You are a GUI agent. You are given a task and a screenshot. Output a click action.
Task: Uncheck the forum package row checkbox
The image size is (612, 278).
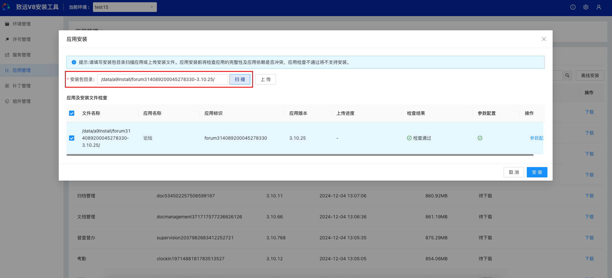point(72,138)
